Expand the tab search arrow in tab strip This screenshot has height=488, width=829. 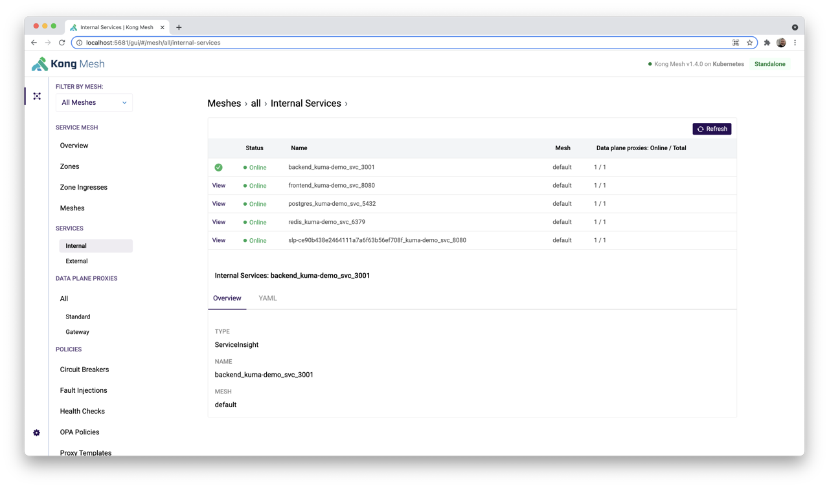pos(795,27)
